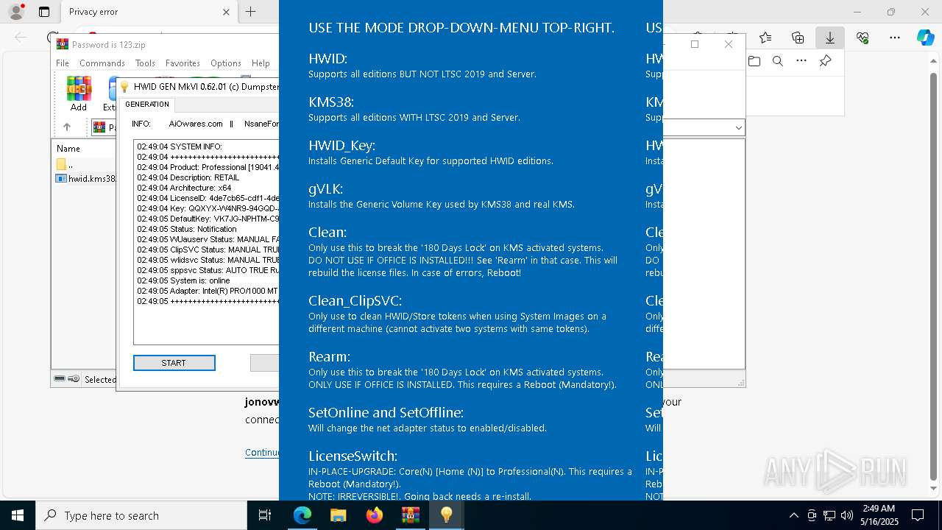Click the search icon in the Downloads panel
This screenshot has height=530, width=942.
(x=778, y=61)
